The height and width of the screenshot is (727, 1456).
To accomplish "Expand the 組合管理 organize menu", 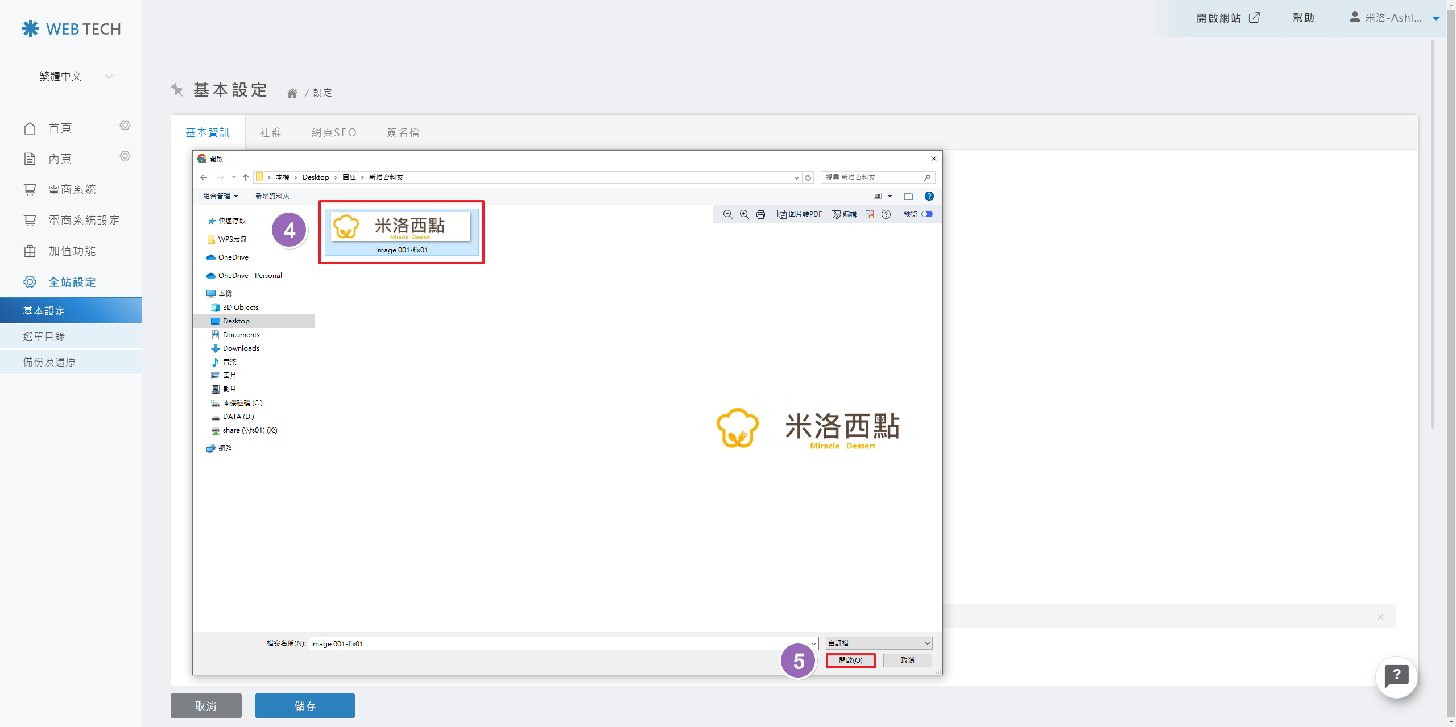I will point(220,196).
